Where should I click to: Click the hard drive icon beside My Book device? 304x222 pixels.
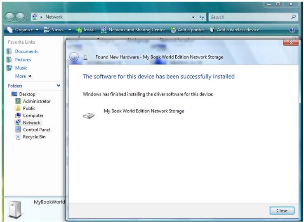89,116
